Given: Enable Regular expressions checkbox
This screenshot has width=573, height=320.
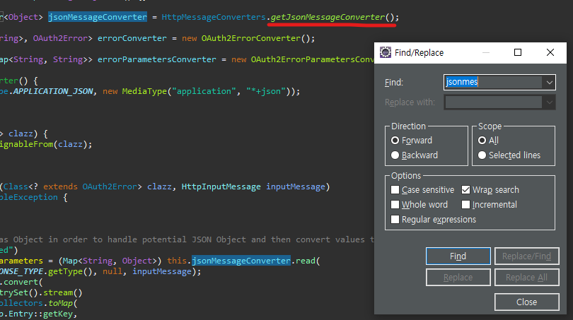Looking at the screenshot, I should pyautogui.click(x=395, y=220).
